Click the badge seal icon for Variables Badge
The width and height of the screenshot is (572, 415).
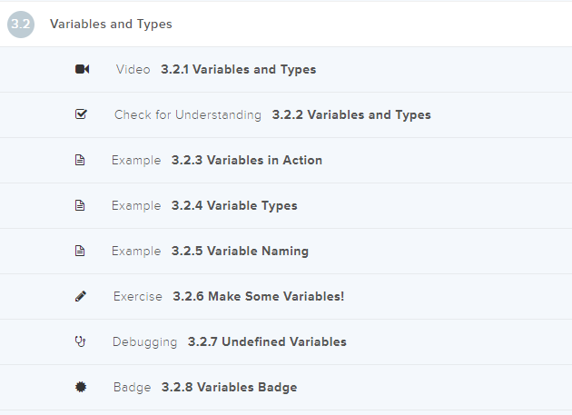(80, 387)
